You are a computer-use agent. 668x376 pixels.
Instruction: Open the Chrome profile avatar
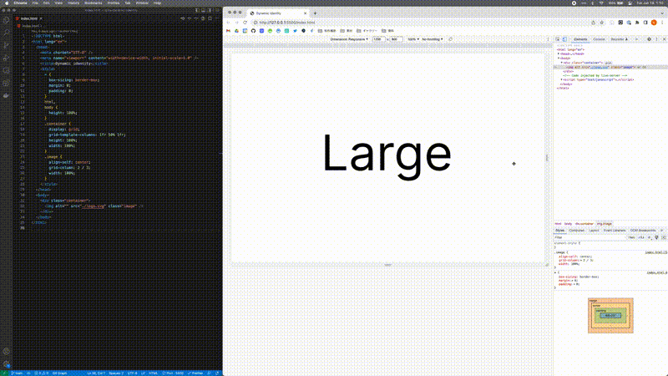point(654,23)
